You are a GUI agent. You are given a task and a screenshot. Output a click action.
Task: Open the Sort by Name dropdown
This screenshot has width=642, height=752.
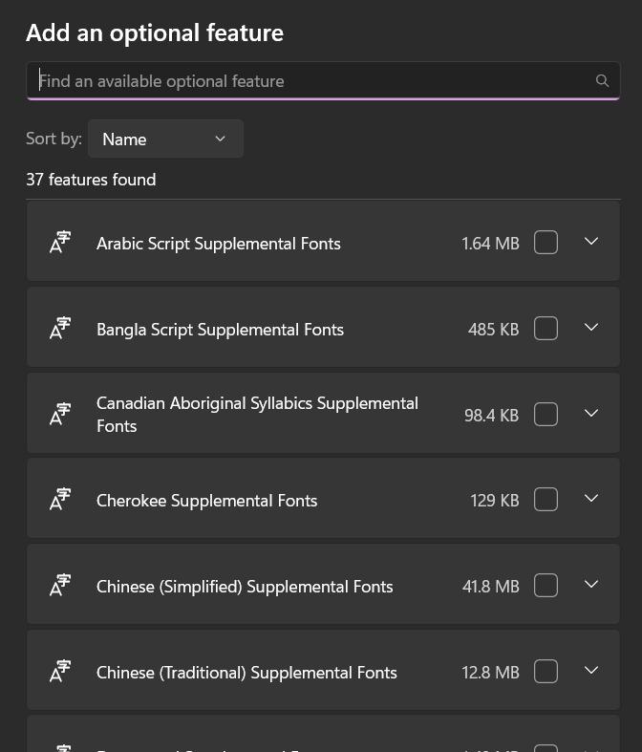click(165, 140)
